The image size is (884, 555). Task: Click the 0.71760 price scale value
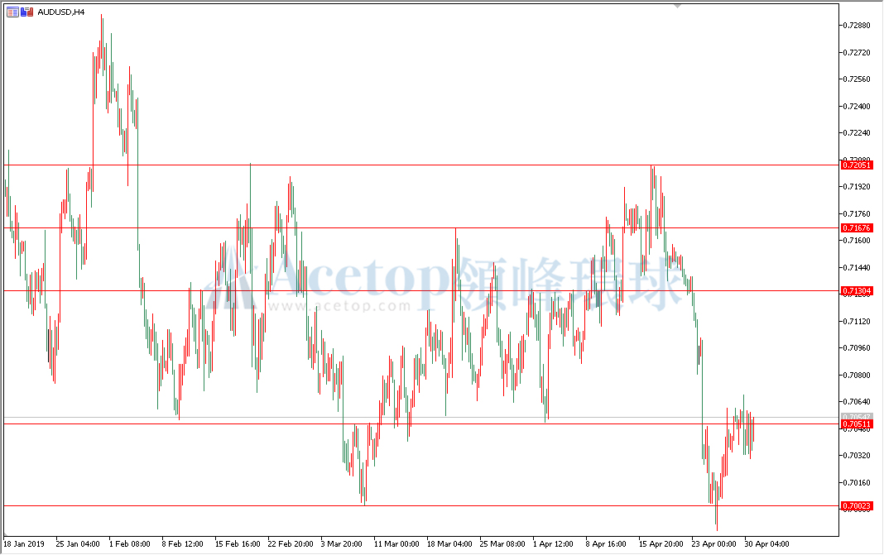point(857,213)
